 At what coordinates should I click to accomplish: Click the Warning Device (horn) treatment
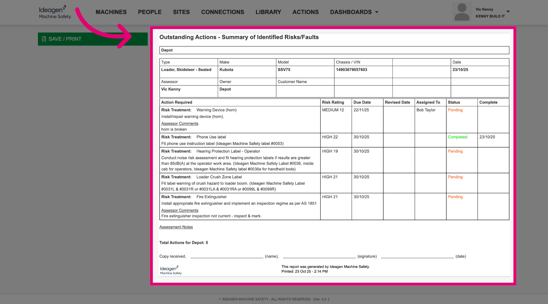pos(216,110)
